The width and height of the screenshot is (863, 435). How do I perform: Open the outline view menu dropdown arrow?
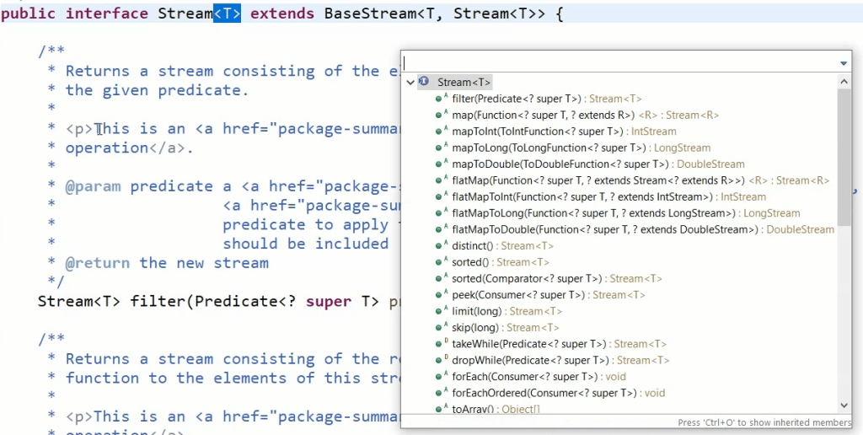tap(843, 63)
